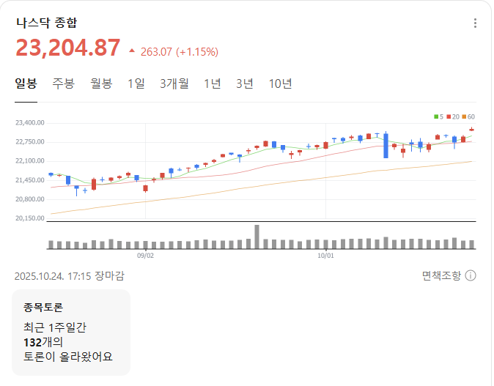Click the 최근 1주일간 text in card
This screenshot has height=386, width=494.
click(x=55, y=327)
